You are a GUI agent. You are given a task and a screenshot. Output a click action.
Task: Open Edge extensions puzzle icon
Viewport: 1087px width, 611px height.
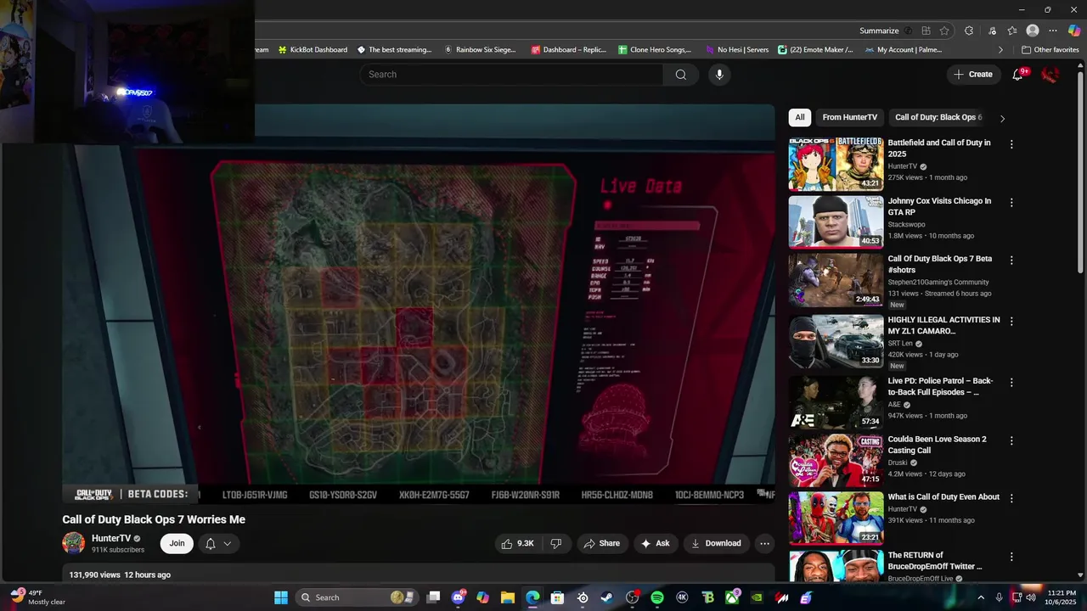969,31
